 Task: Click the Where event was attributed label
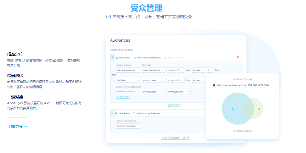(129, 87)
